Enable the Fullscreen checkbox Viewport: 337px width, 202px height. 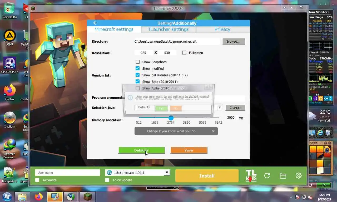click(x=184, y=53)
